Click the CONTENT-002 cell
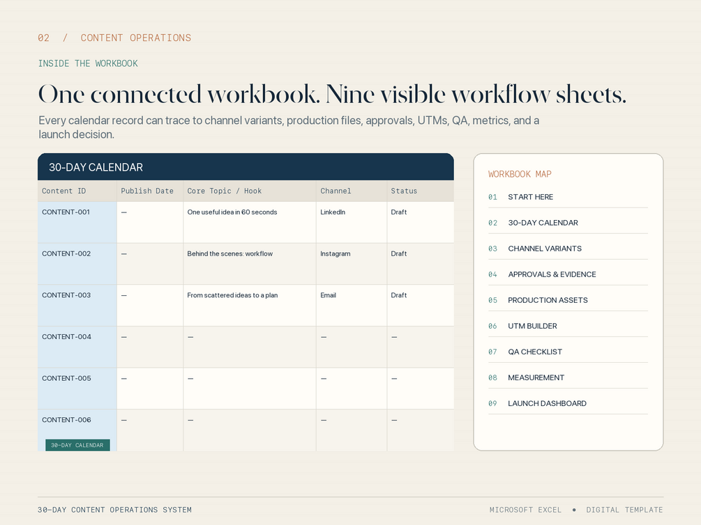 (77, 264)
